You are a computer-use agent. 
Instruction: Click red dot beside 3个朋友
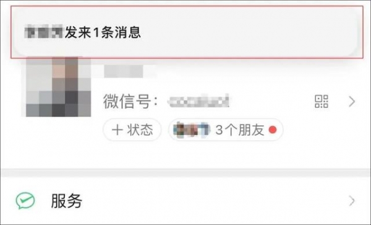(273, 130)
